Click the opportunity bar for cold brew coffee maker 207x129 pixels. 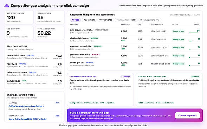pyautogui.click(x=194, y=33)
